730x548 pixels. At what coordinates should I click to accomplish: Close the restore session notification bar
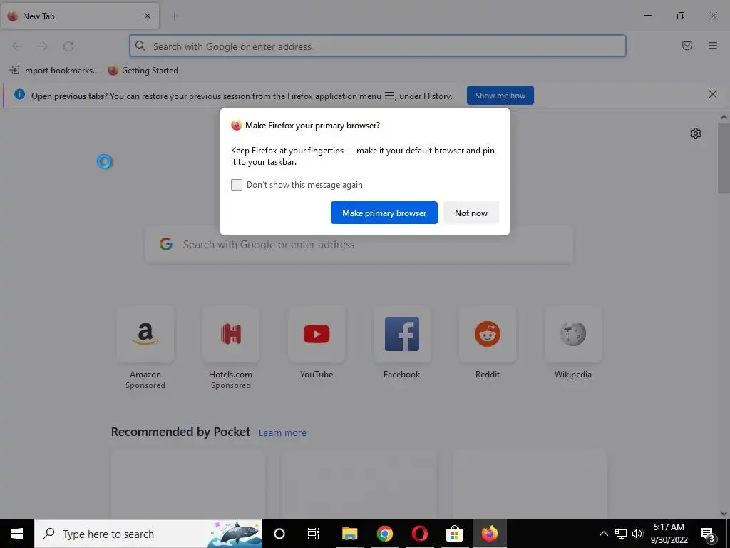(713, 95)
